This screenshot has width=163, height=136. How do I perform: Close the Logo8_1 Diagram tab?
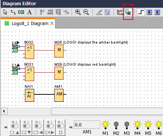tap(52, 23)
